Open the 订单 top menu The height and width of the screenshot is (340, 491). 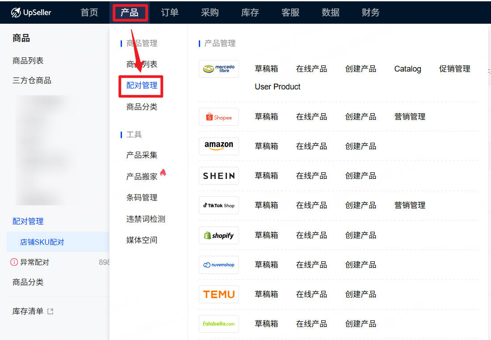pyautogui.click(x=170, y=12)
